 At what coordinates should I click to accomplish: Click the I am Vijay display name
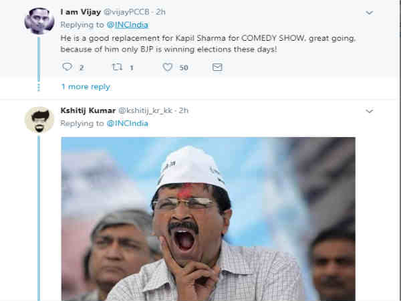(81, 13)
